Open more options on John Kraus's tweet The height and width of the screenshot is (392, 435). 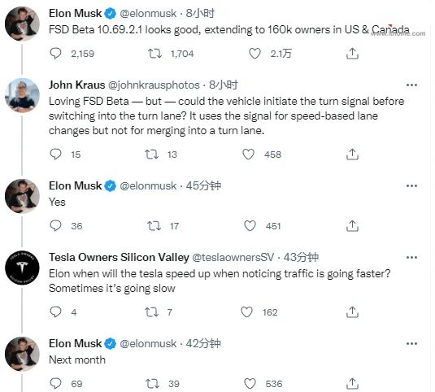point(411,85)
